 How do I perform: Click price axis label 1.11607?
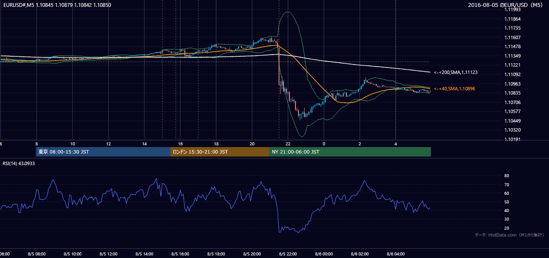pos(513,37)
